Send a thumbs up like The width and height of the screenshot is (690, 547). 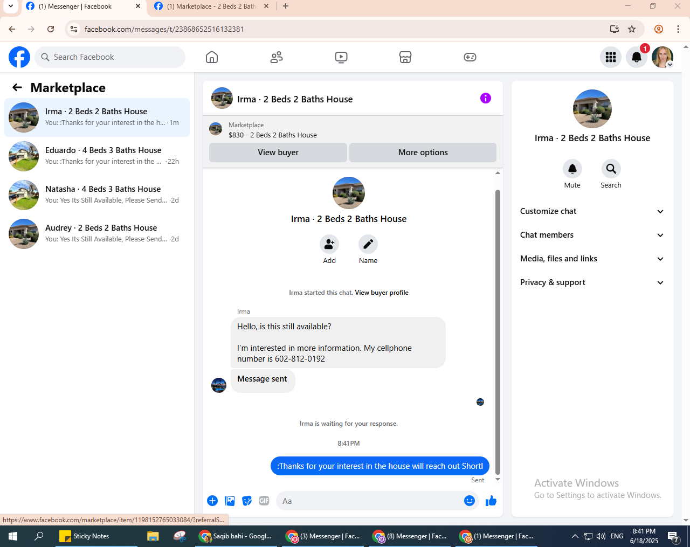(x=491, y=501)
